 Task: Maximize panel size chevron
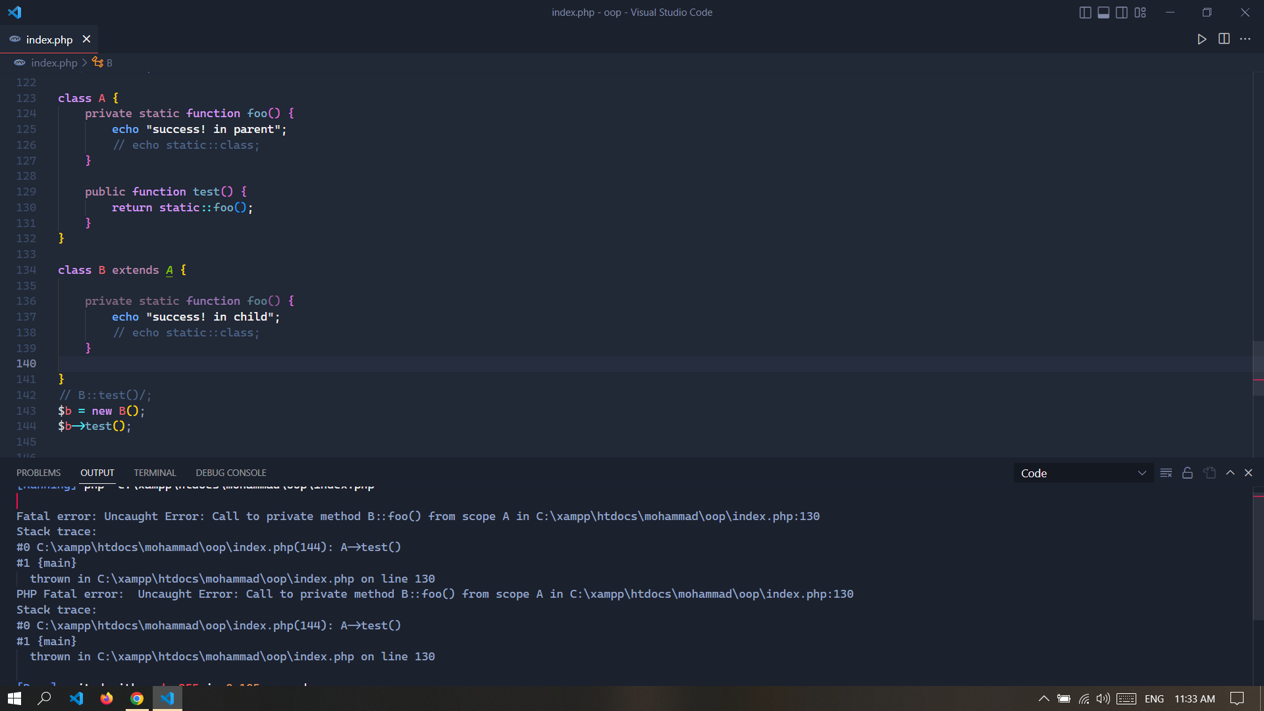[1230, 473]
